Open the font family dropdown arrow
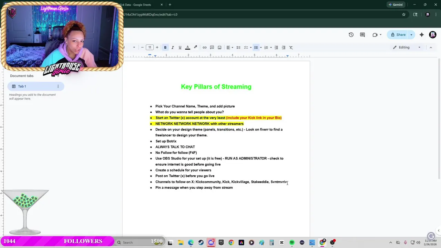Screen dimensions: 441x248 pyautogui.click(x=134, y=48)
